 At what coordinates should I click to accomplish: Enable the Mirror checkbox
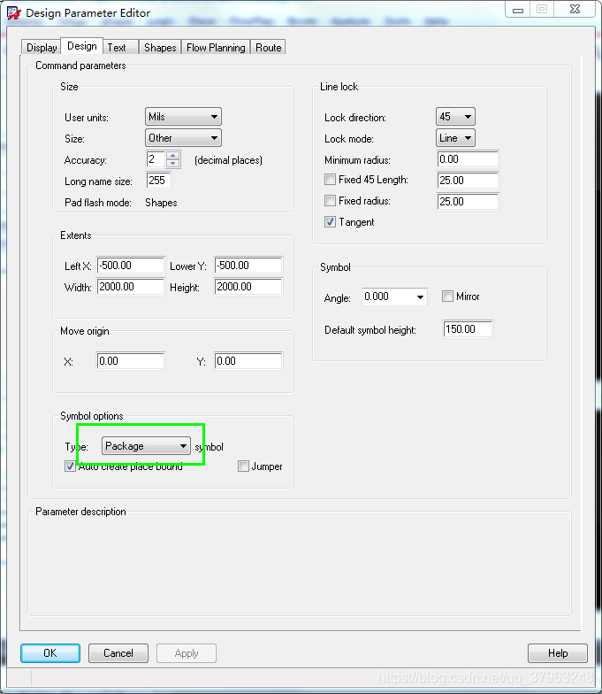coord(447,296)
